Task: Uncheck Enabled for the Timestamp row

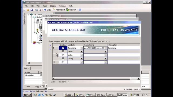Action: tap(63, 48)
